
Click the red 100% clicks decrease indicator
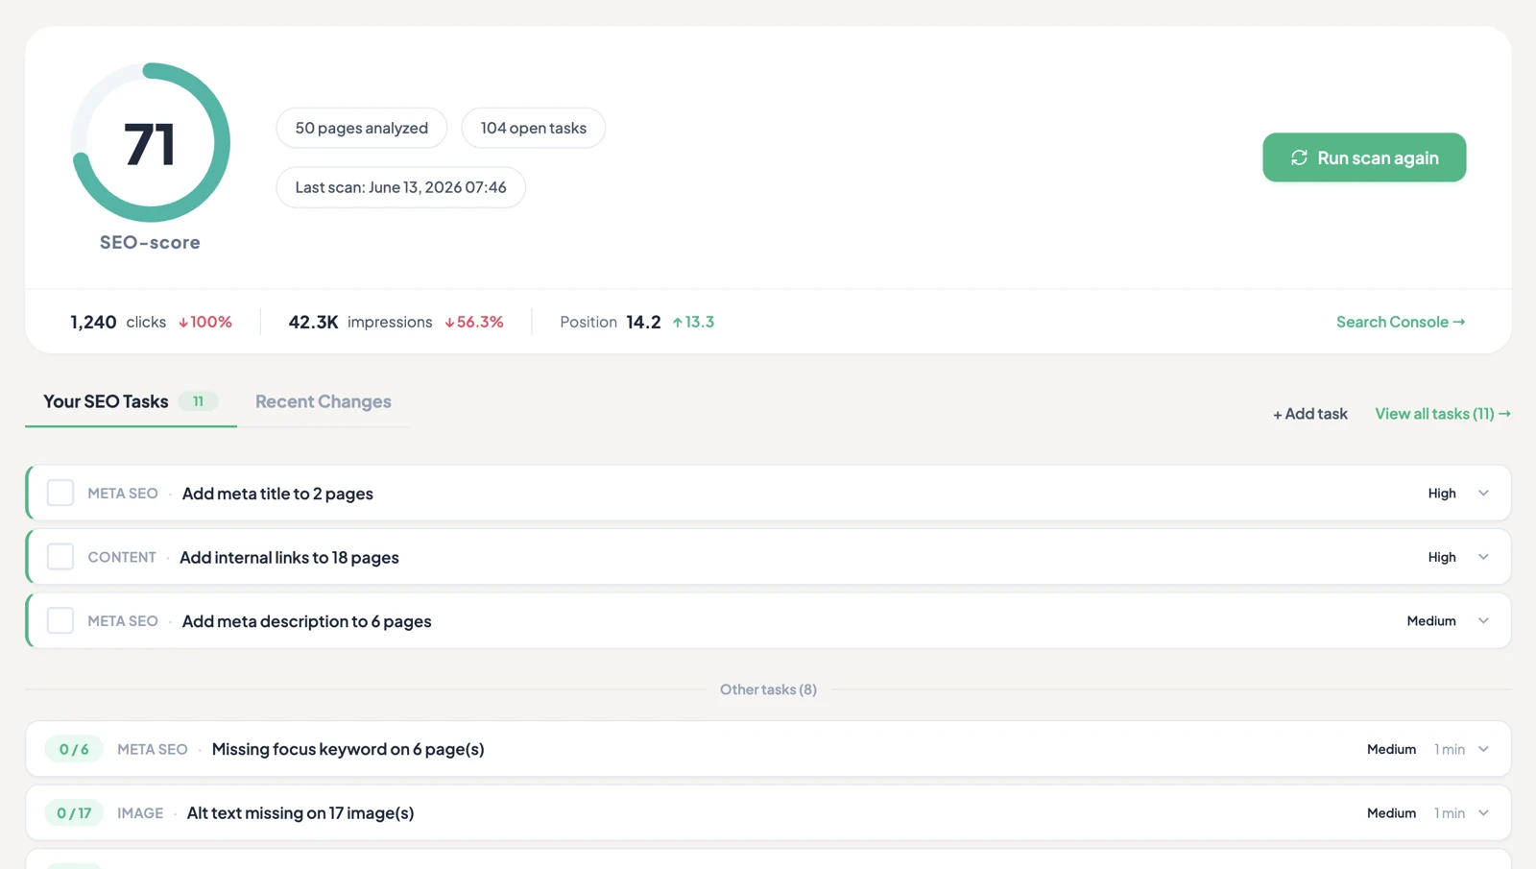click(205, 322)
